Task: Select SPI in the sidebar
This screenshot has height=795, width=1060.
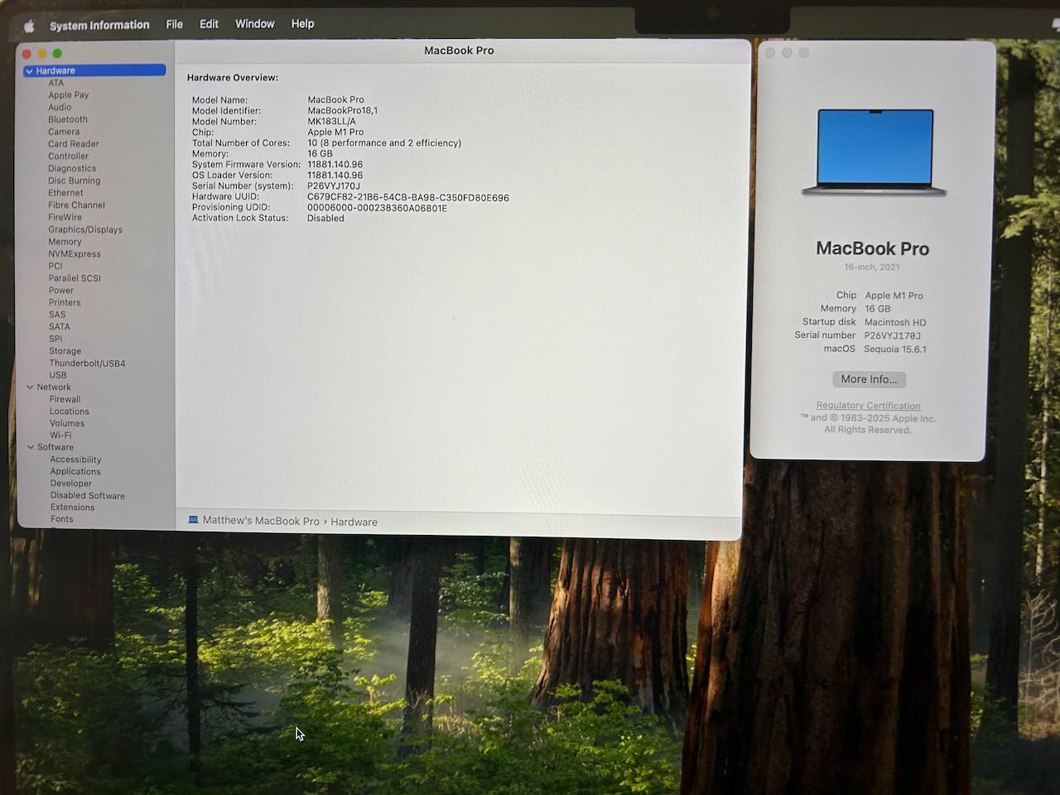Action: tap(55, 339)
